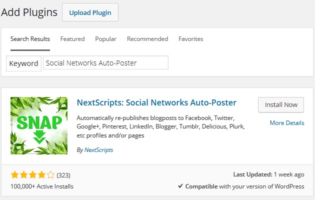Image resolution: width=315 pixels, height=200 pixels.
Task: Focus the plugin search text field
Action: tap(105, 63)
